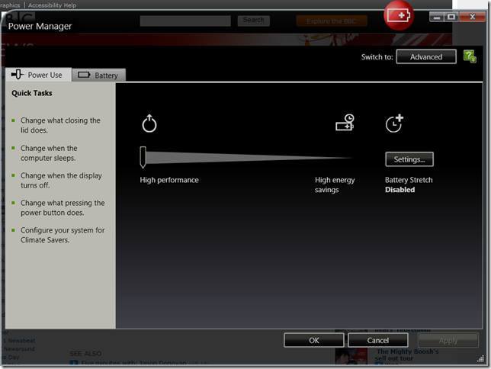
Task: Click the Search button in background BBC page
Action: 254,21
